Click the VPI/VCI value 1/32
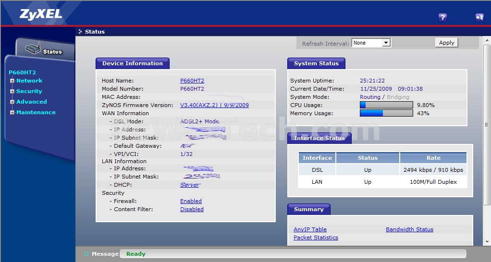The image size is (491, 262). tap(186, 154)
